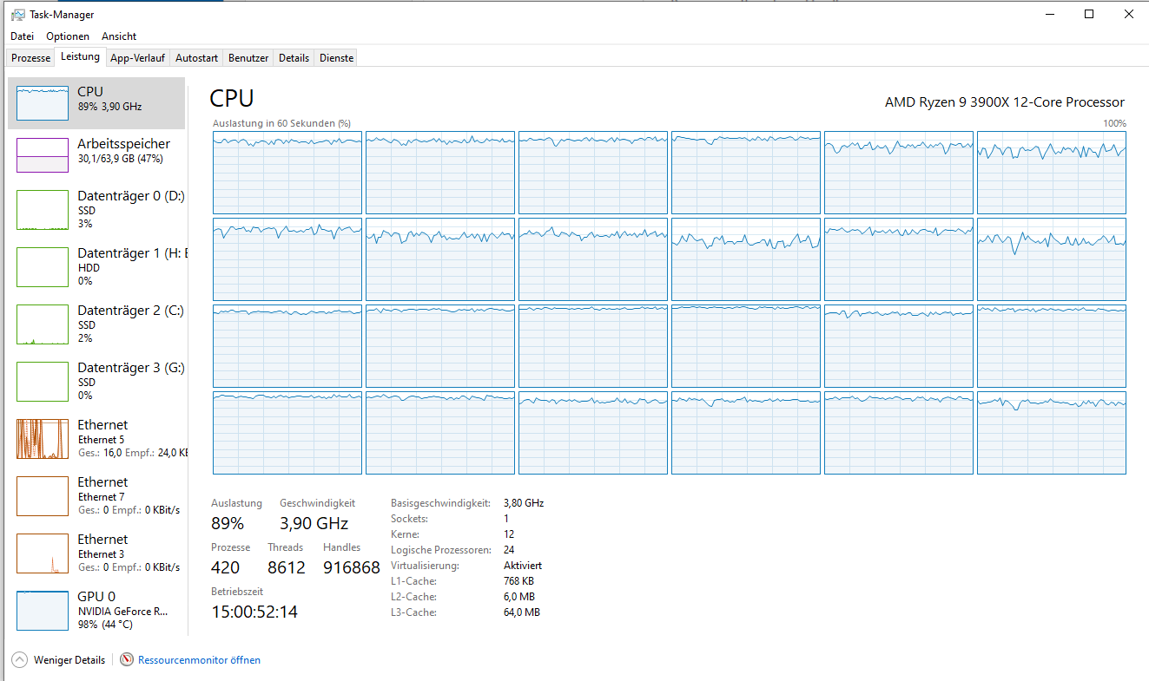Click the Weniger Details collapse arrow icon
This screenshot has height=681, width=1149.
19,660
